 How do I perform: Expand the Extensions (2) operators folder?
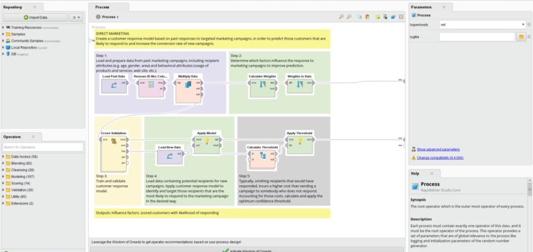pyautogui.click(x=3, y=203)
